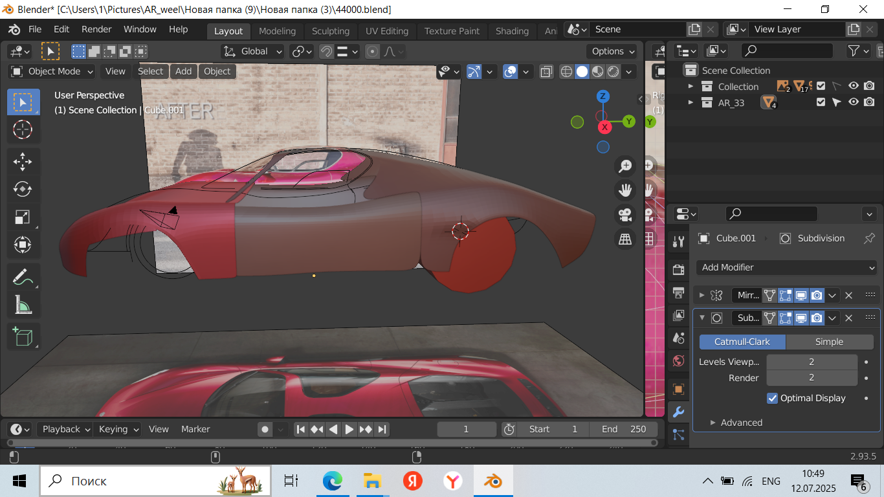Hide the AR_33 collection in viewport

pyautogui.click(x=854, y=102)
